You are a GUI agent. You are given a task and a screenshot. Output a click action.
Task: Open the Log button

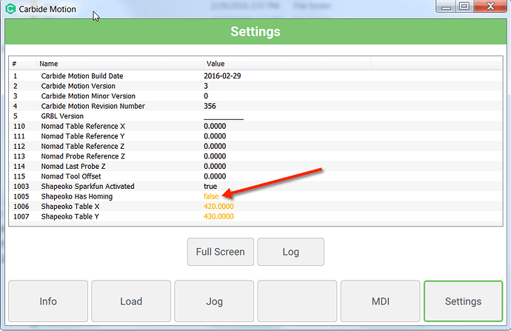point(291,252)
